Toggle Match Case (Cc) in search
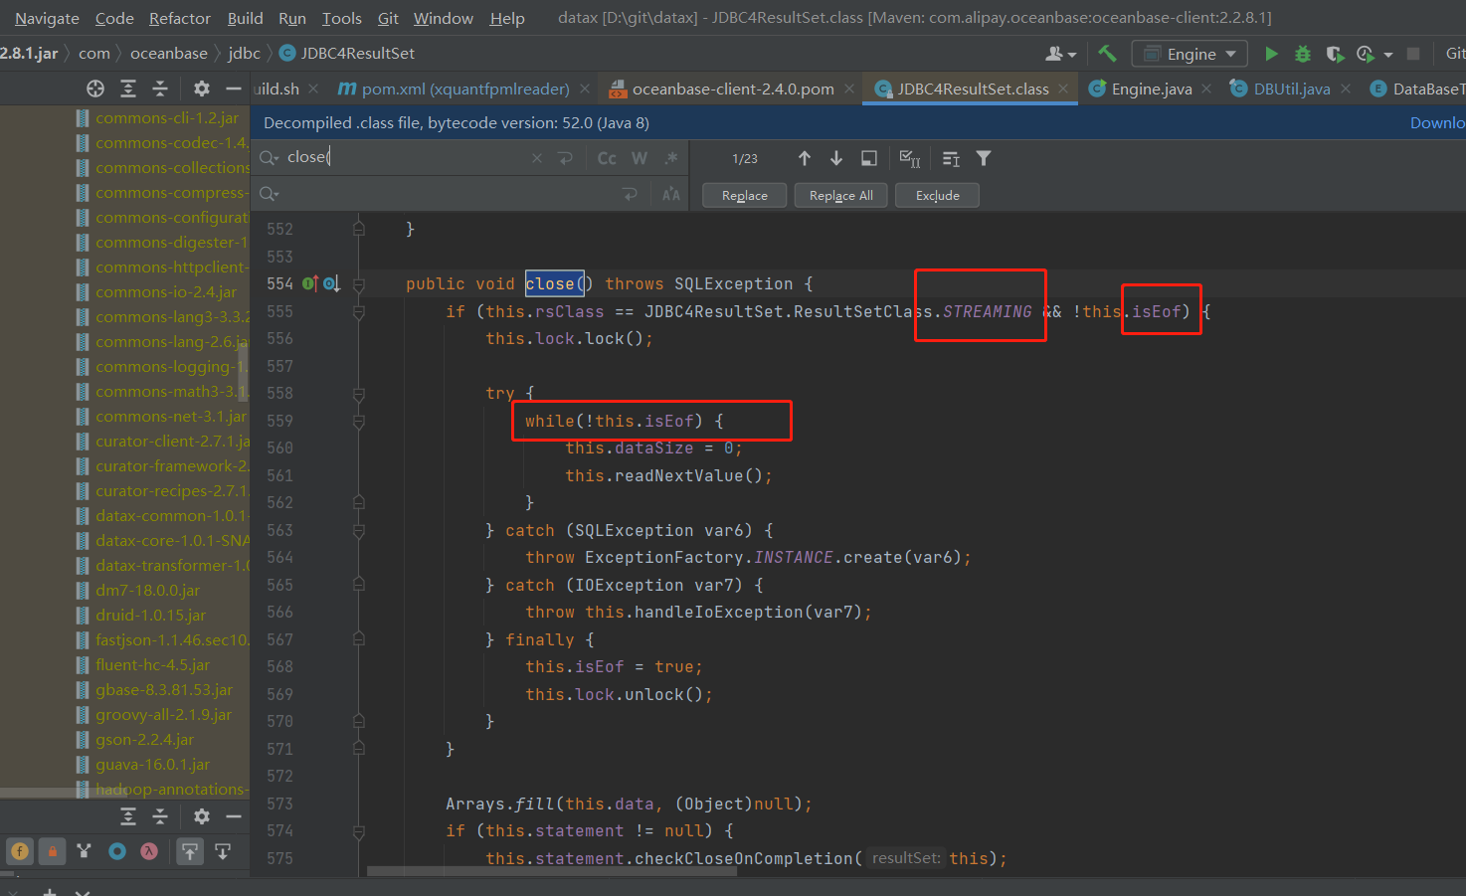 [x=607, y=158]
